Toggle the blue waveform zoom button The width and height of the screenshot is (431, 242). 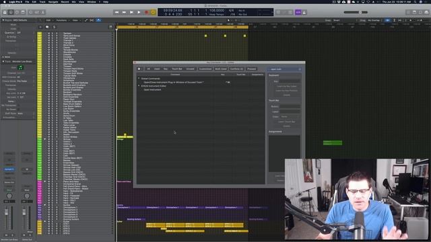click(388, 20)
